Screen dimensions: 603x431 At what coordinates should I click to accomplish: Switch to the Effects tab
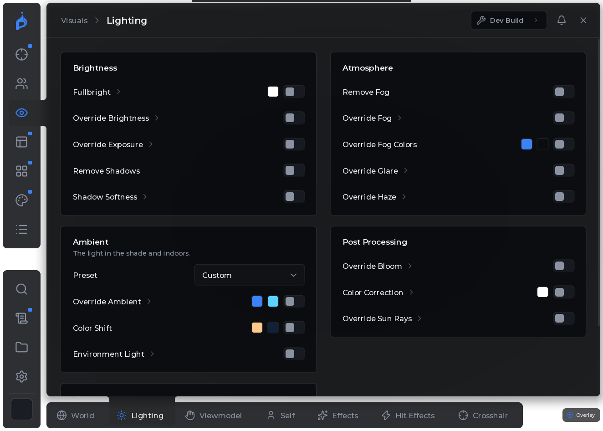(338, 416)
